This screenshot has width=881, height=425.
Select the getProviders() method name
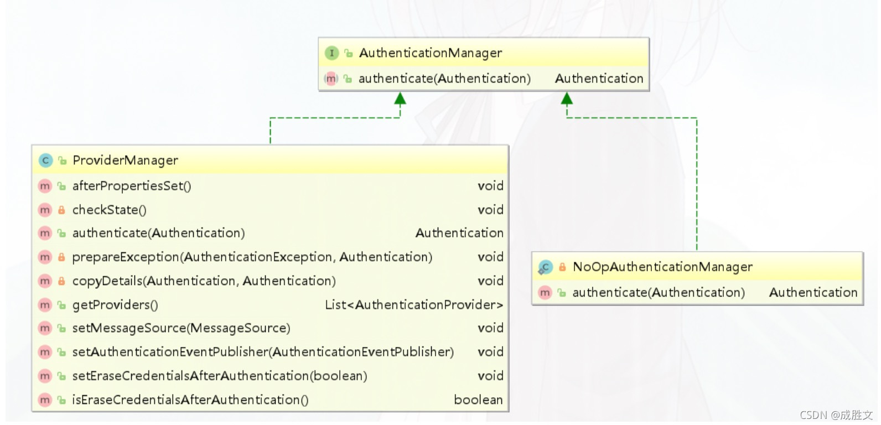point(115,305)
